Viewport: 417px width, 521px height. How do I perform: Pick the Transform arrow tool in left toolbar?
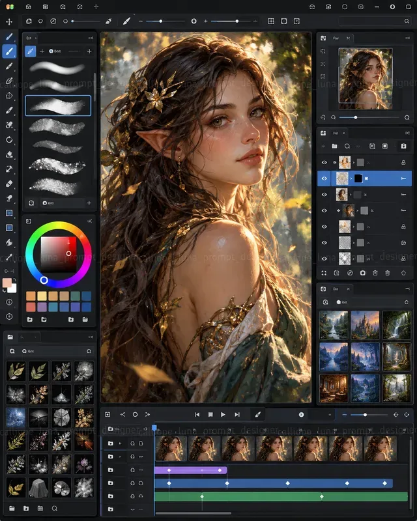(x=9, y=169)
